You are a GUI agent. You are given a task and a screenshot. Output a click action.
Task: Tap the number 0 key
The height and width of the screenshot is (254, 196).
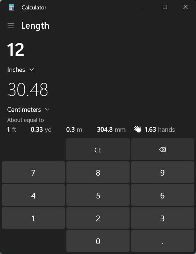[x=98, y=241]
